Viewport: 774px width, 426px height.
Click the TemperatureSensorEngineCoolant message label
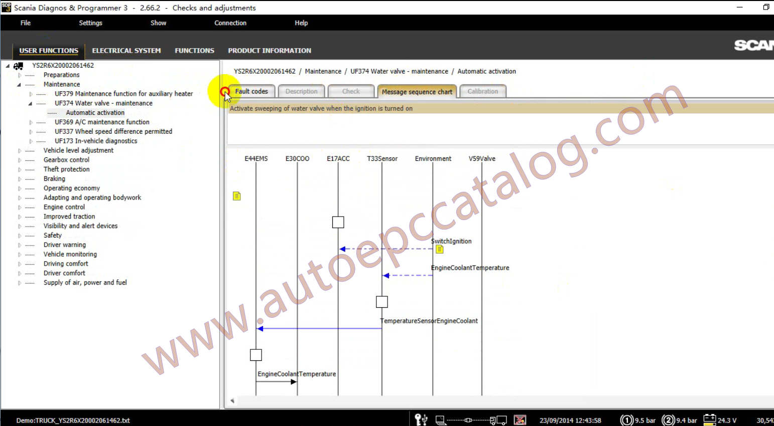pos(429,321)
